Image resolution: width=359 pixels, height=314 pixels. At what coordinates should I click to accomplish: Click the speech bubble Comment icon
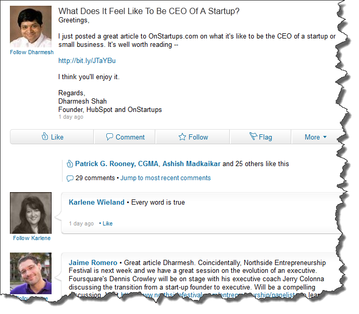point(109,136)
